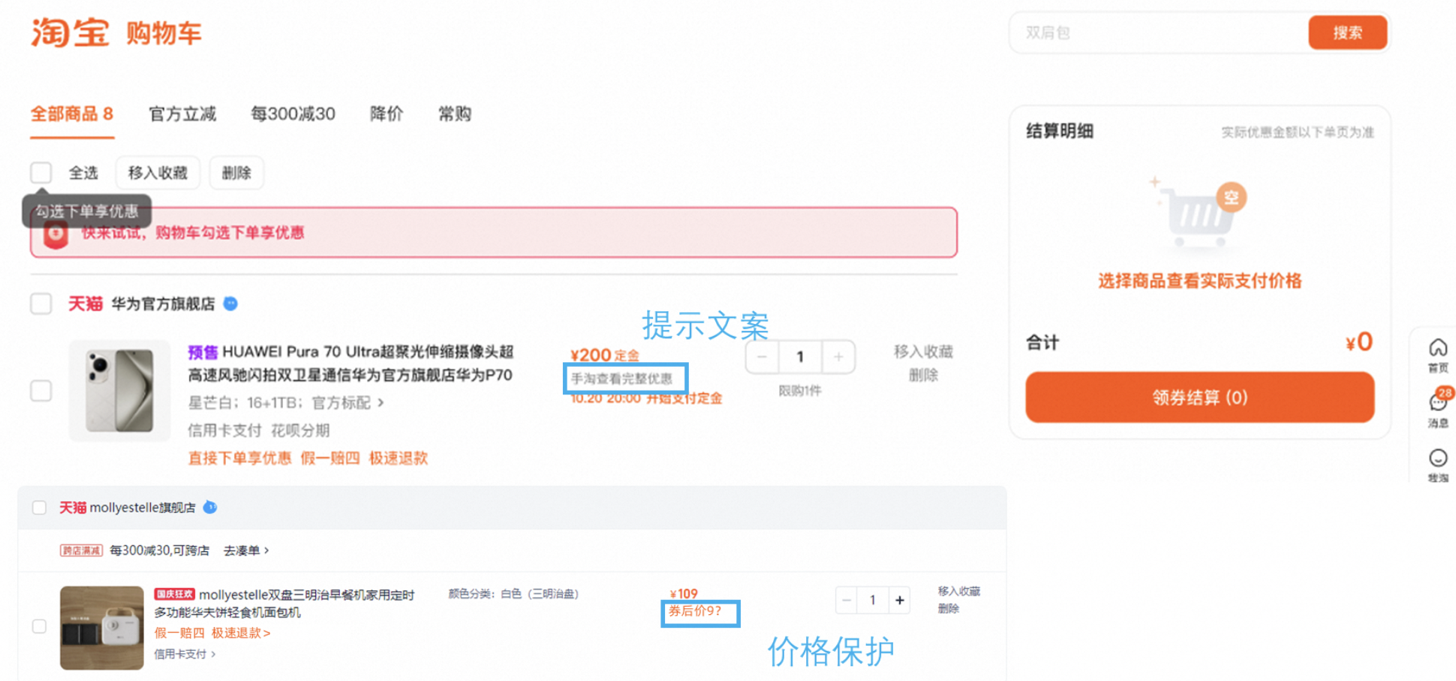Image resolution: width=1456 pixels, height=681 pixels.
Task: Click the 跨店满减 tag icon
Action: pyautogui.click(x=81, y=550)
